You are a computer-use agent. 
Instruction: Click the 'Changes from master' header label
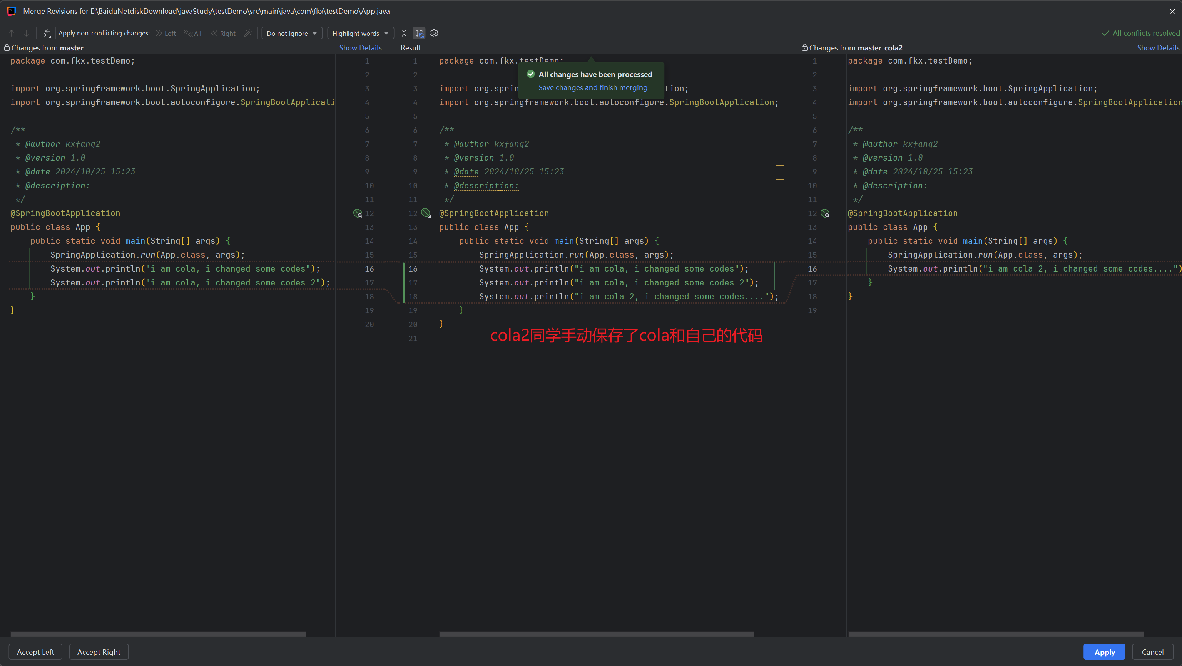(x=47, y=48)
